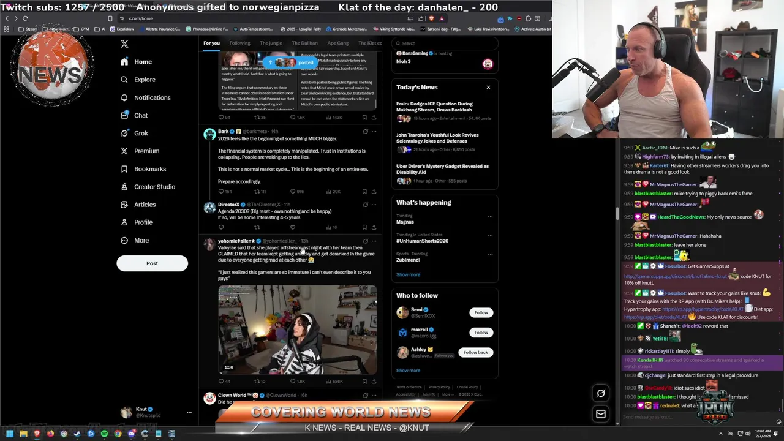Switch to the Ape Gang tab
Image resolution: width=784 pixels, height=441 pixels.
coord(337,43)
